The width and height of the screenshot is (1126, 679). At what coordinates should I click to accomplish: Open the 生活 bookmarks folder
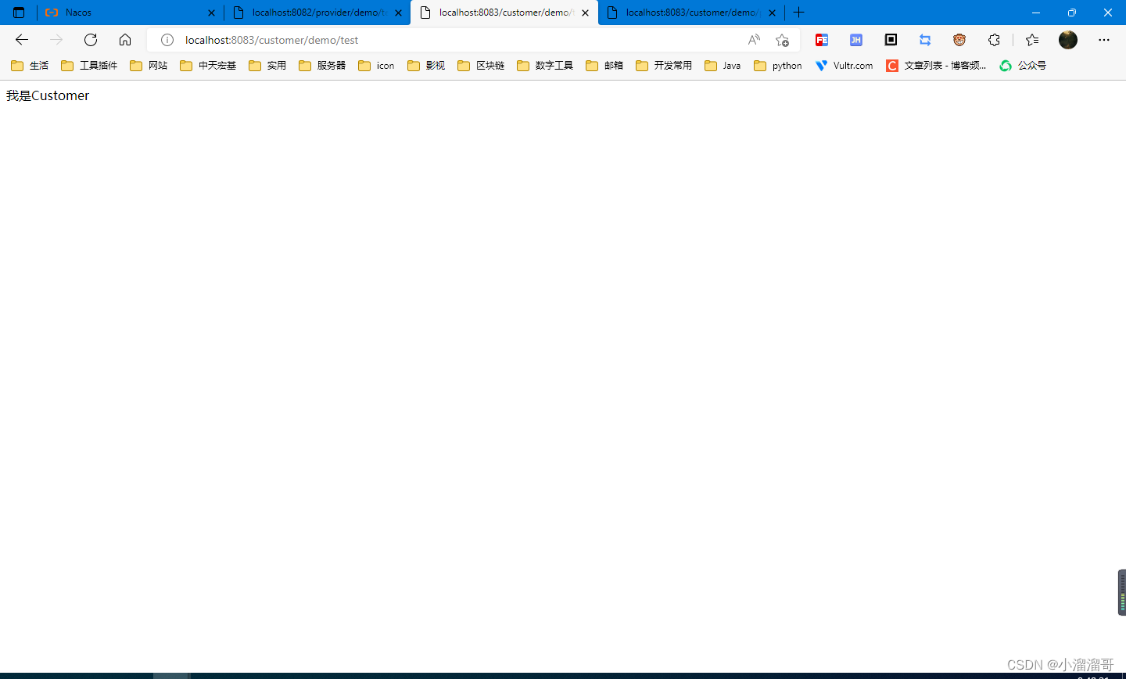[30, 66]
